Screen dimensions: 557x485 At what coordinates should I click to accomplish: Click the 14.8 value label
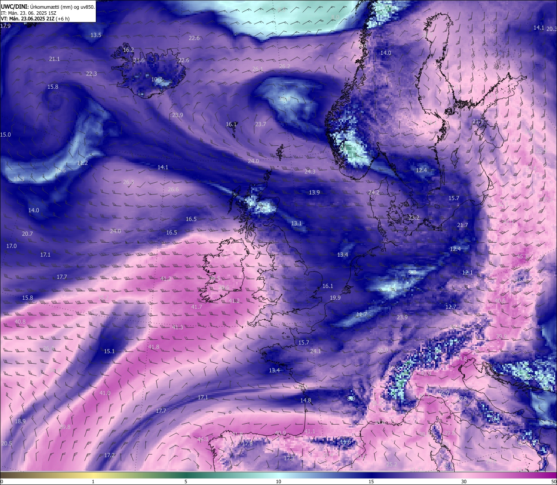[305, 401]
